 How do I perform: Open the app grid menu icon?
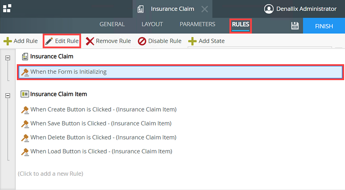pyautogui.click(x=7, y=9)
